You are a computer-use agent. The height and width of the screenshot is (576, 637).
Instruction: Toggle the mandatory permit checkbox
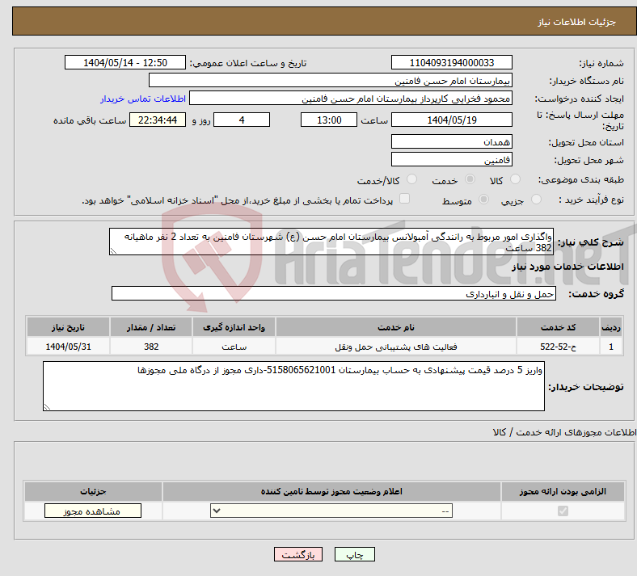563,511
